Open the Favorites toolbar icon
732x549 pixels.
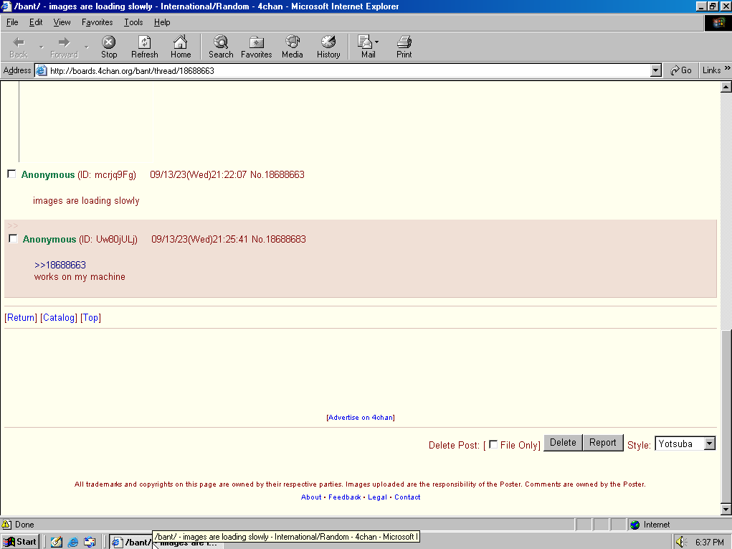point(256,43)
